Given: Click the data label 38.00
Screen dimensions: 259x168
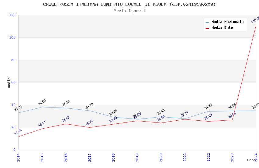Looking at the screenshot, I should pyautogui.click(x=42, y=102).
